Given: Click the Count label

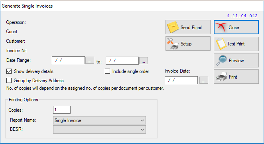Looking at the screenshot, I should click(x=12, y=32).
